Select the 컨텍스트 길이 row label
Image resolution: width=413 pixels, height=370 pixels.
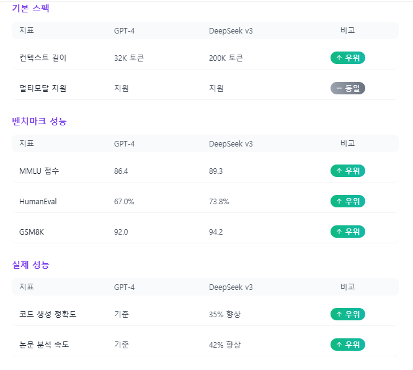pyautogui.click(x=43, y=58)
